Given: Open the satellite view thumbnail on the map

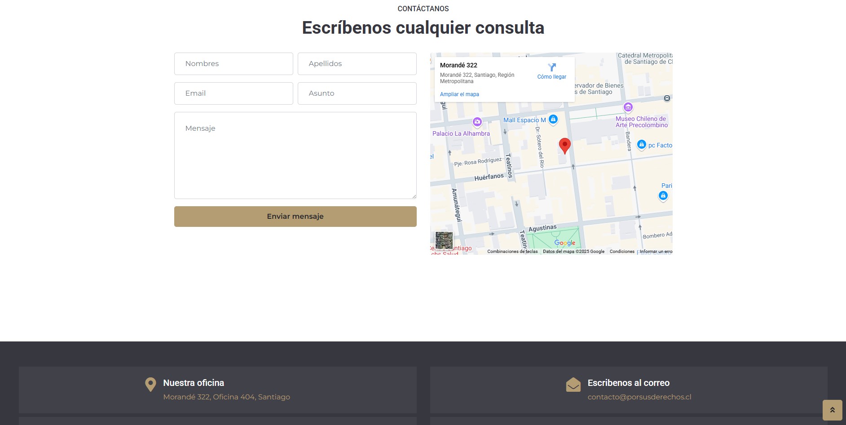Looking at the screenshot, I should tap(444, 241).
